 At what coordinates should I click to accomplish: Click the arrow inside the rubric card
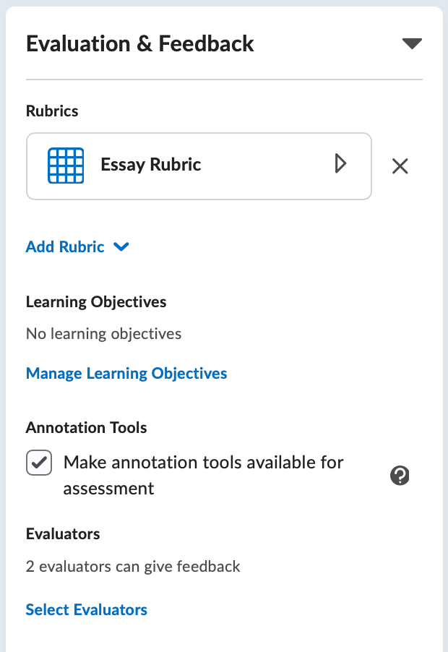(340, 164)
